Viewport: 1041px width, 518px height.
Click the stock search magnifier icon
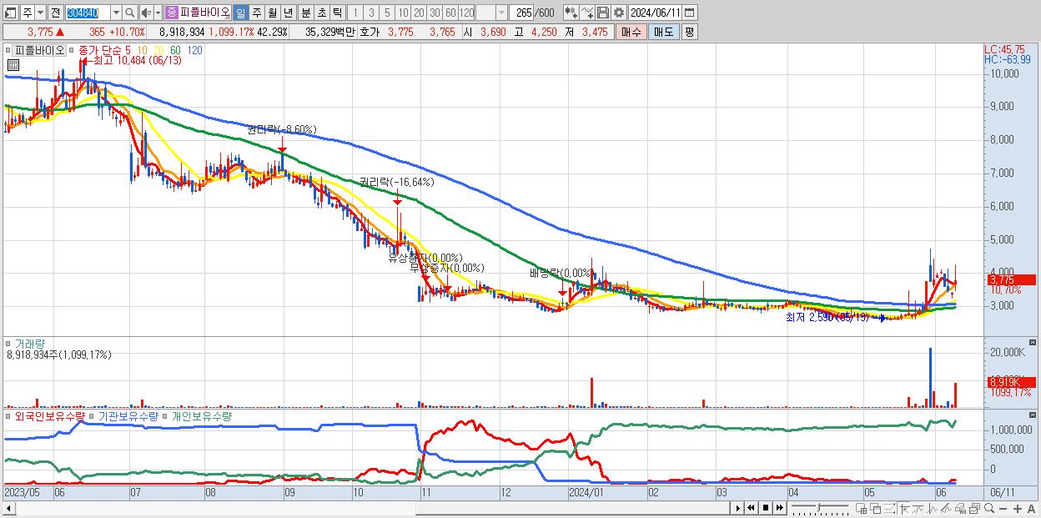tap(130, 13)
